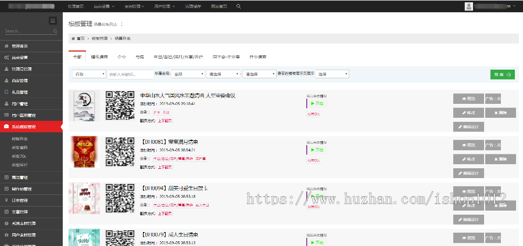This screenshot has height=246, width=523.
Task: Click 模板管理 in the breadcrumb
Action: pyautogui.click(x=99, y=39)
